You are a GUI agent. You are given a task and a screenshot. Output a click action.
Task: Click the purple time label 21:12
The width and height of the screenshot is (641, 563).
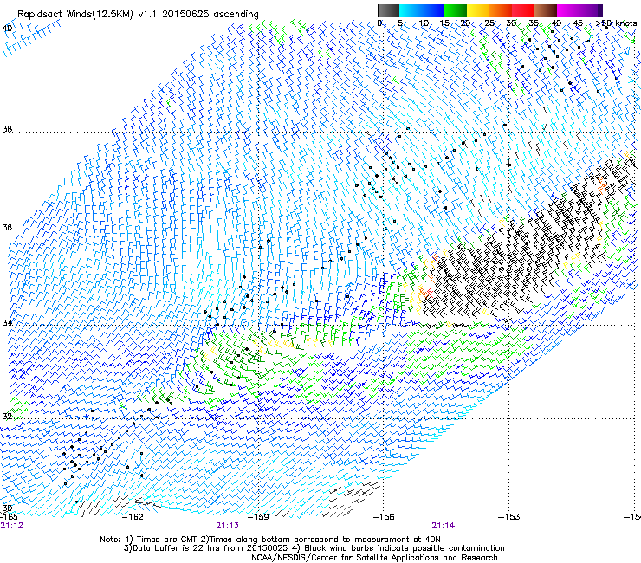(12, 526)
